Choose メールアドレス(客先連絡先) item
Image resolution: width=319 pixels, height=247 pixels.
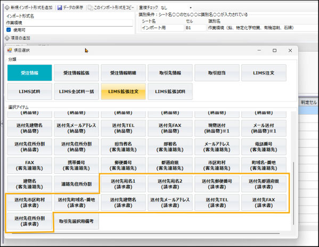217,146
